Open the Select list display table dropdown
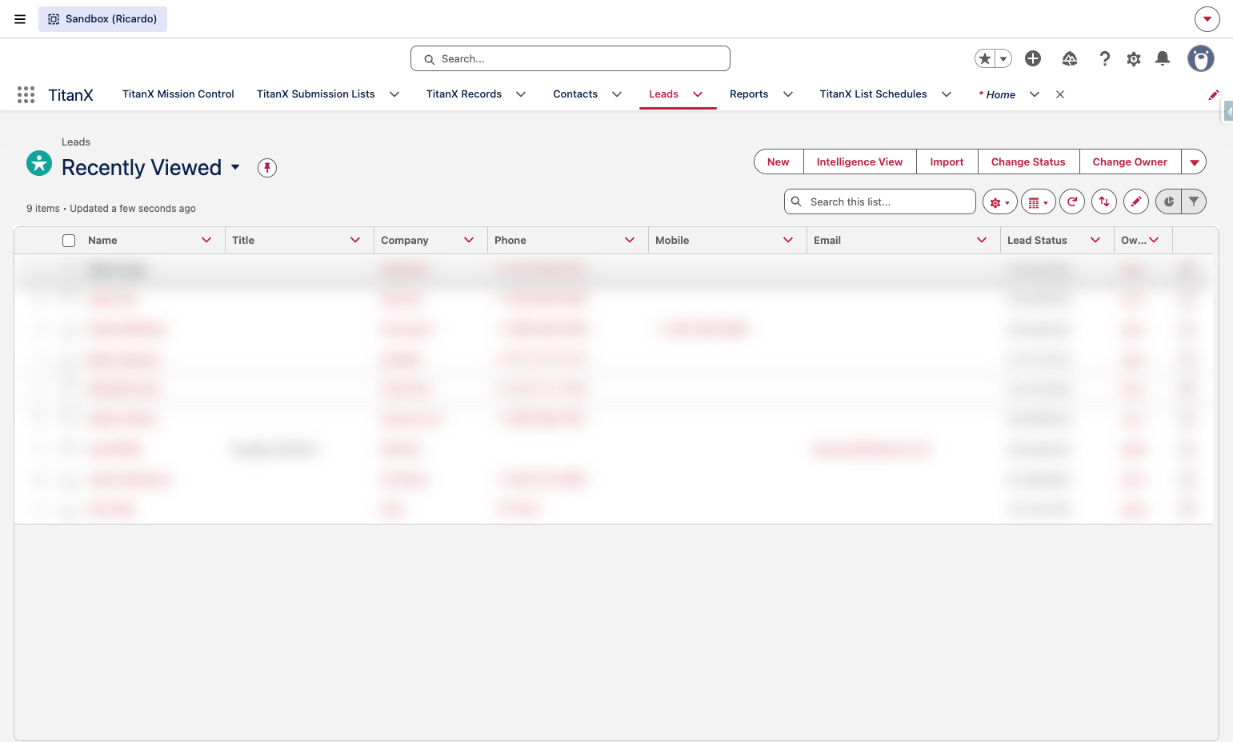1233x742 pixels. [1039, 202]
